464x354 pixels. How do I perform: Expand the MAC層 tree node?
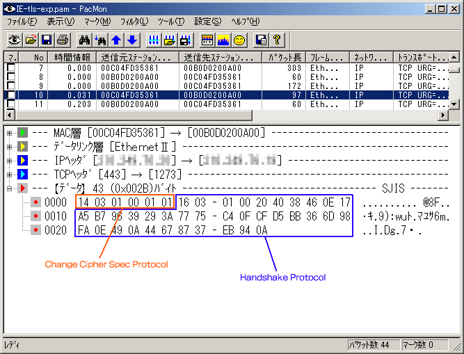[x=9, y=132]
